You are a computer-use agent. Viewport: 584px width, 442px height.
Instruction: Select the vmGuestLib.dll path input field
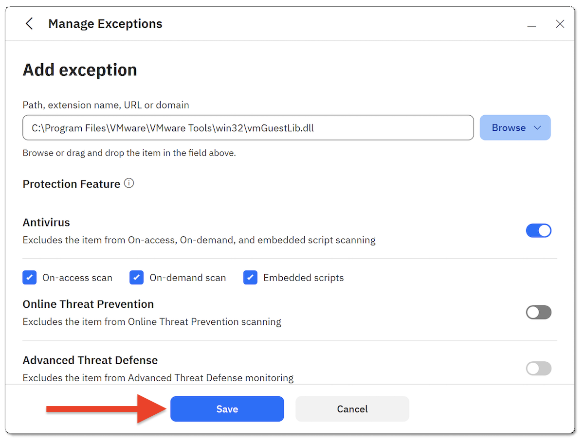(248, 127)
